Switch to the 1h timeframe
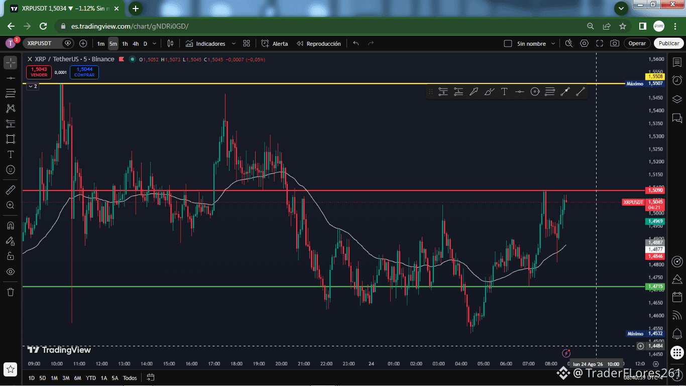Viewport: 686px width, 386px height. pos(125,44)
